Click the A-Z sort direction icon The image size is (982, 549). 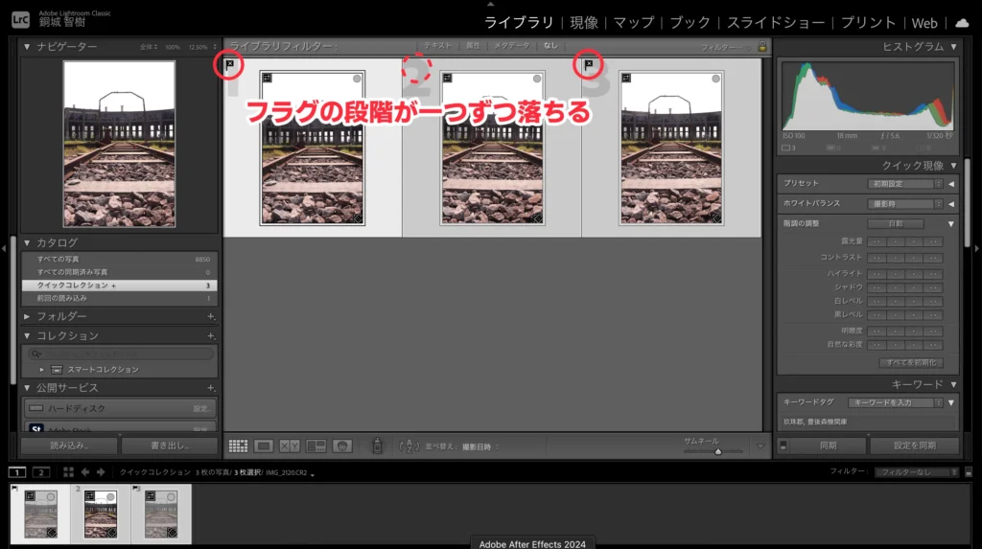point(409,446)
